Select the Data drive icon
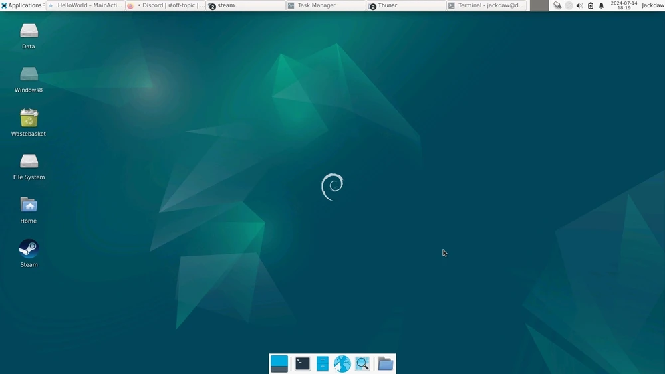The image size is (665, 374). tap(29, 31)
